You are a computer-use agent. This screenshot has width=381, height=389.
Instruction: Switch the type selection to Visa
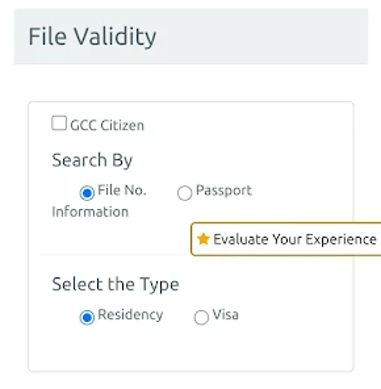pyautogui.click(x=201, y=318)
